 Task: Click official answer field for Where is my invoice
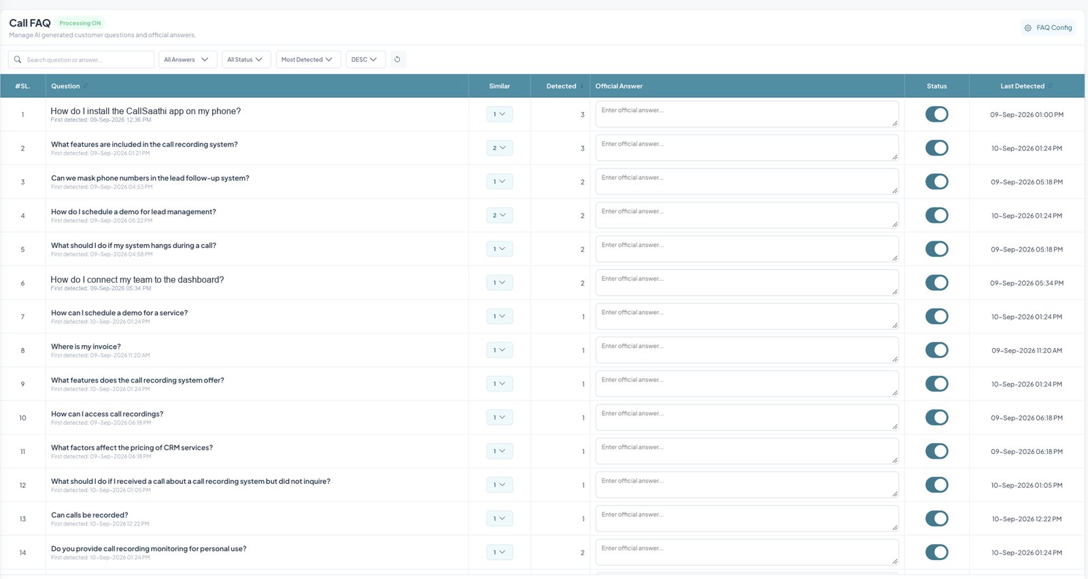coord(747,350)
